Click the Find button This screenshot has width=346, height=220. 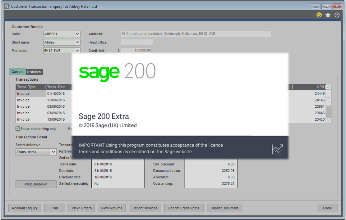[x=55, y=208]
